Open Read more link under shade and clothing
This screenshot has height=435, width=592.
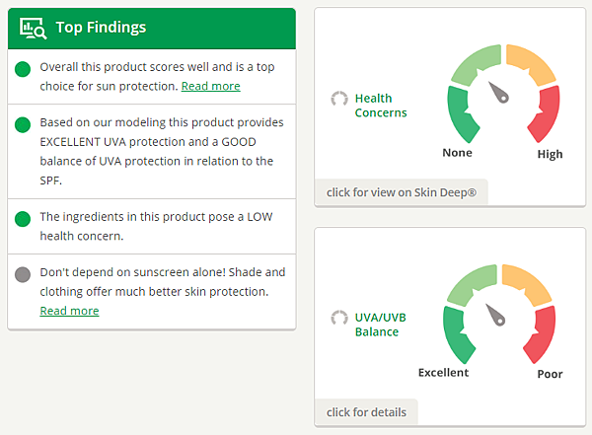(69, 311)
